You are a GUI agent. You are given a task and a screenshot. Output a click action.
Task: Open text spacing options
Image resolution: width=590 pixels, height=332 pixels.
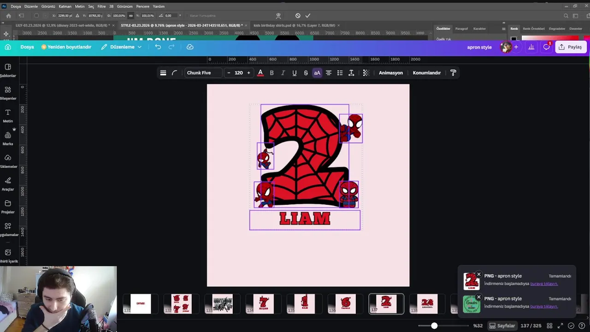pyautogui.click(x=351, y=73)
